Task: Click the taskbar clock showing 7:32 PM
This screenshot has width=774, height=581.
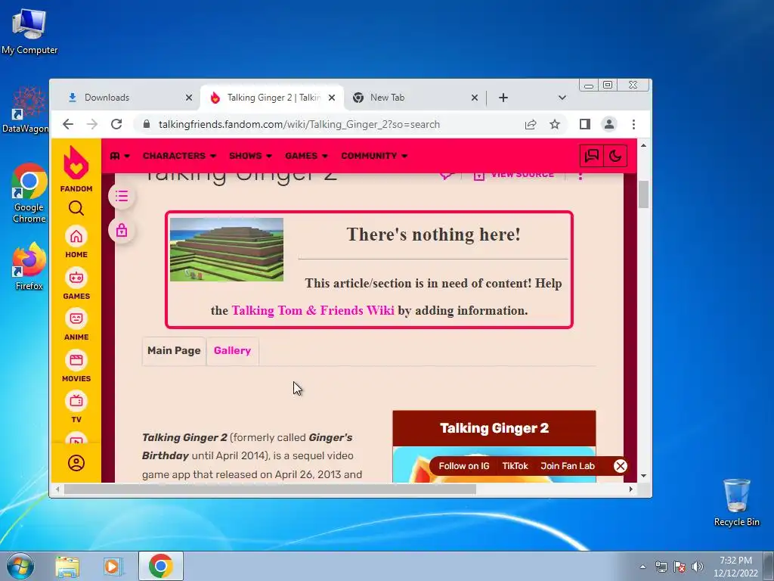Action: pos(735,567)
